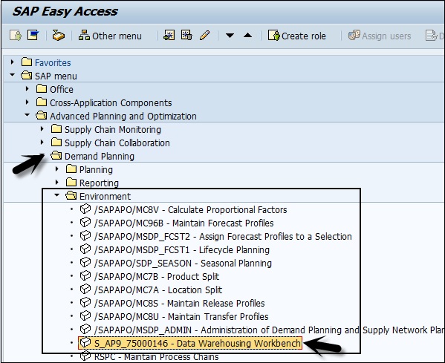This screenshot has height=363, width=445.
Task: Click the Move Favorites Down arrow
Action: [230, 36]
